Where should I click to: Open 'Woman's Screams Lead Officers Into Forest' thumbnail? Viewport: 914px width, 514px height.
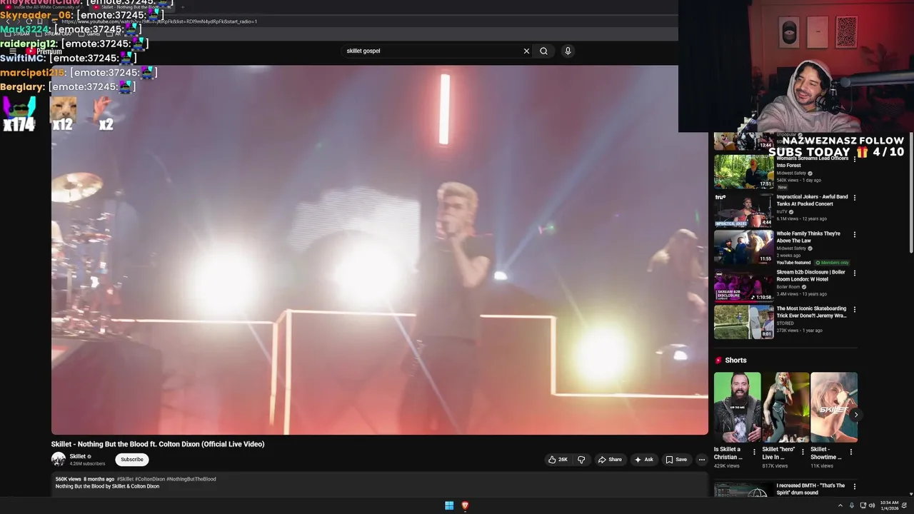(x=743, y=171)
